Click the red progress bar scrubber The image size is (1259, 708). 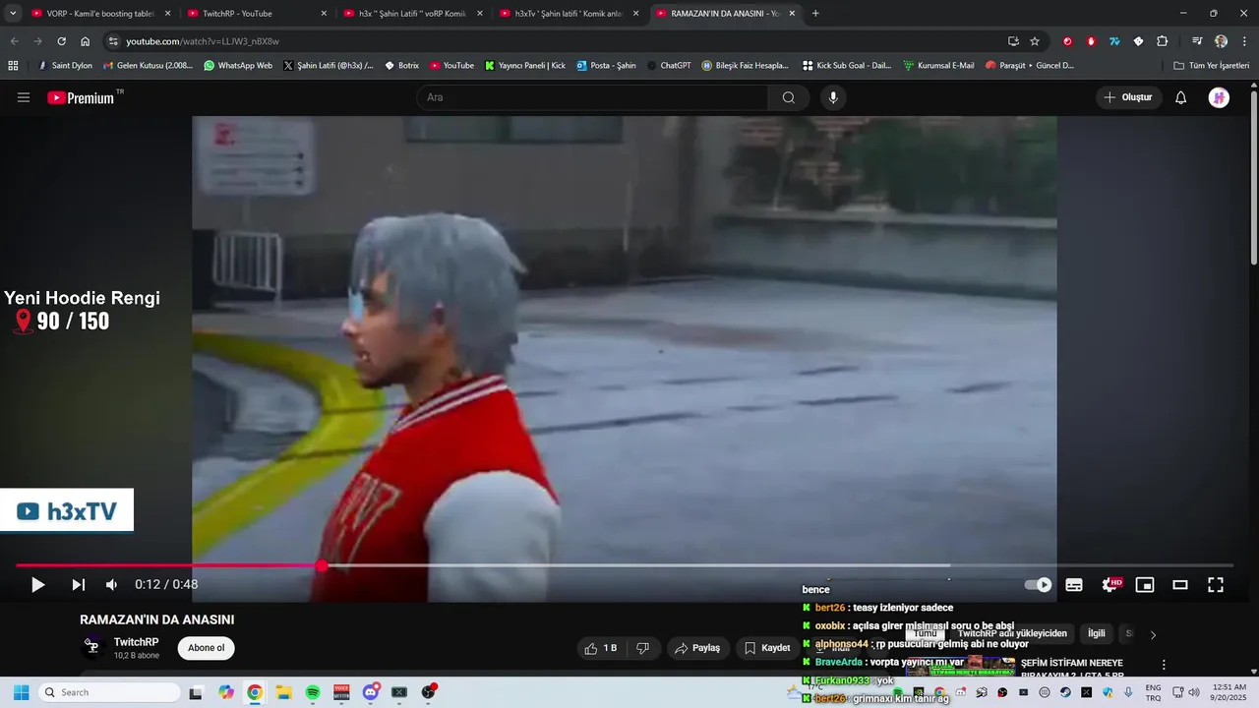(x=322, y=566)
